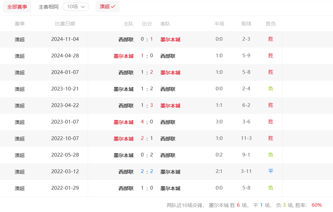The image size is (333, 212).
Task: Open away team 墨尔本城 in 2023-04-22 row
Action: coord(170,106)
